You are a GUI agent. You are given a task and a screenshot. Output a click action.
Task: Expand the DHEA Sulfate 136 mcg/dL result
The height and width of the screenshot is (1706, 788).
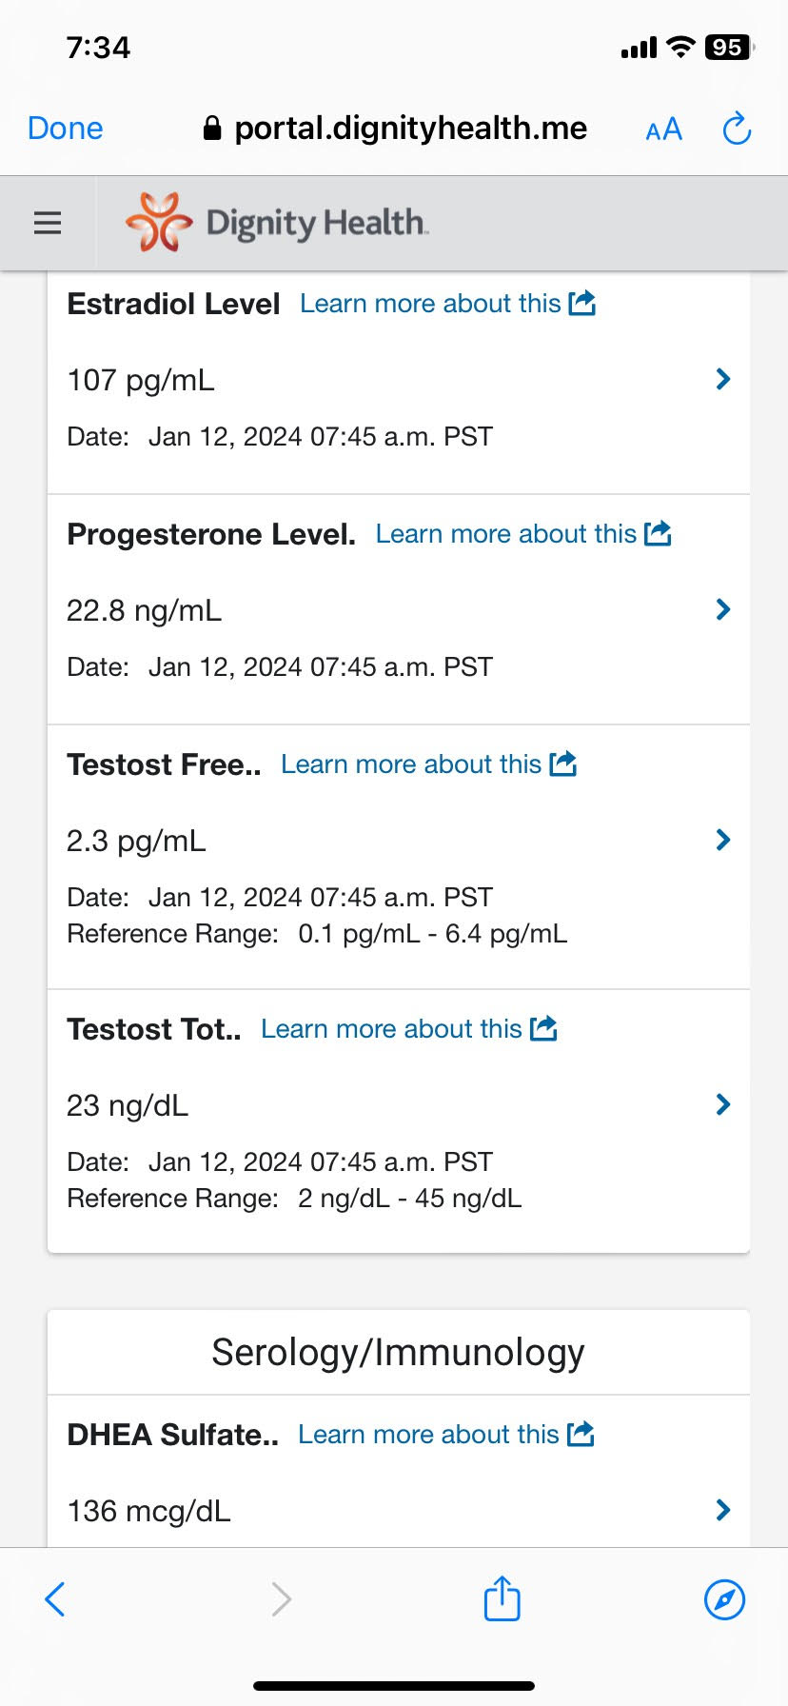(722, 1510)
